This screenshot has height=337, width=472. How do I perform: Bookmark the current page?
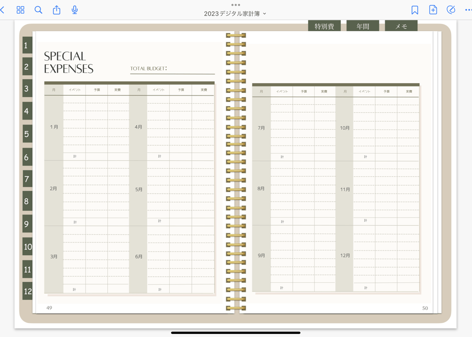point(415,10)
